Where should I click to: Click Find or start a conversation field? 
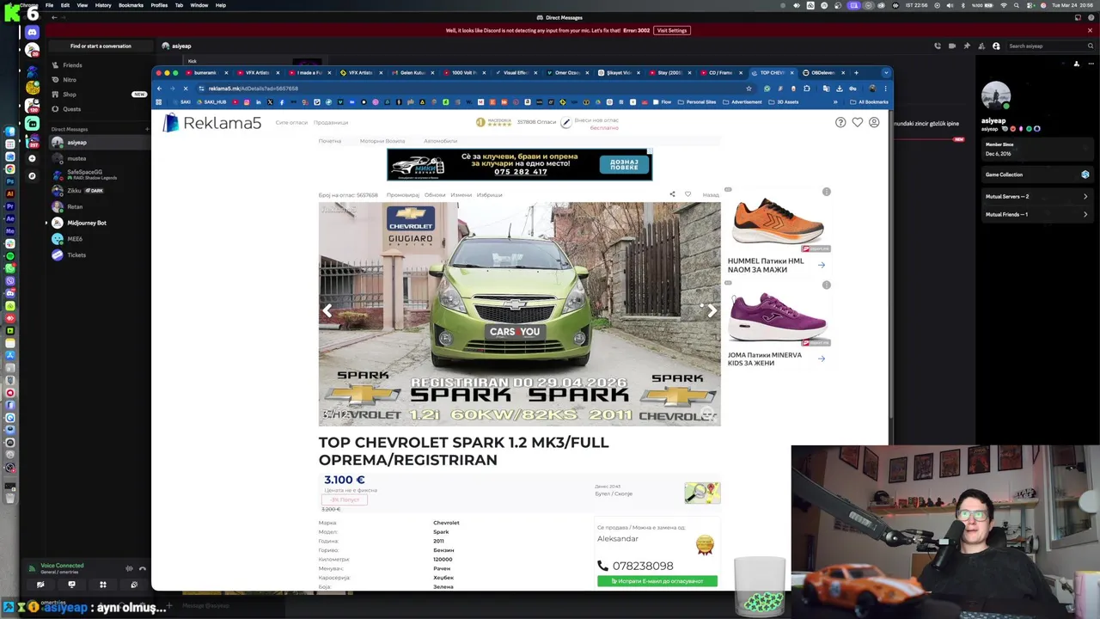coord(101,46)
